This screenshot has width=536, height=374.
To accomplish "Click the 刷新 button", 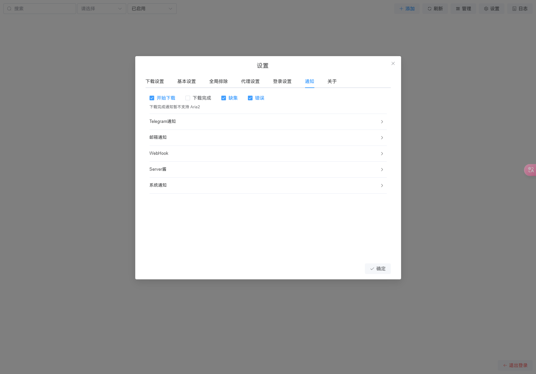I will (x=435, y=9).
